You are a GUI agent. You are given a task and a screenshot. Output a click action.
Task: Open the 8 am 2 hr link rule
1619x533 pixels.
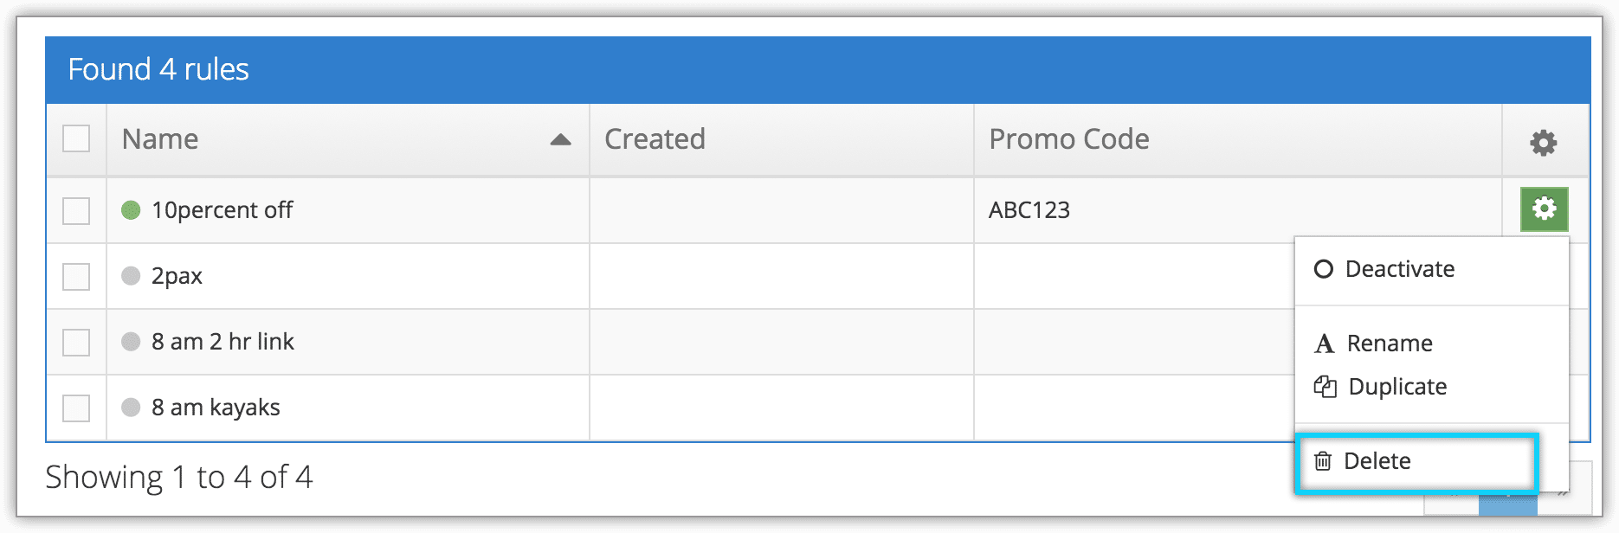tap(223, 342)
